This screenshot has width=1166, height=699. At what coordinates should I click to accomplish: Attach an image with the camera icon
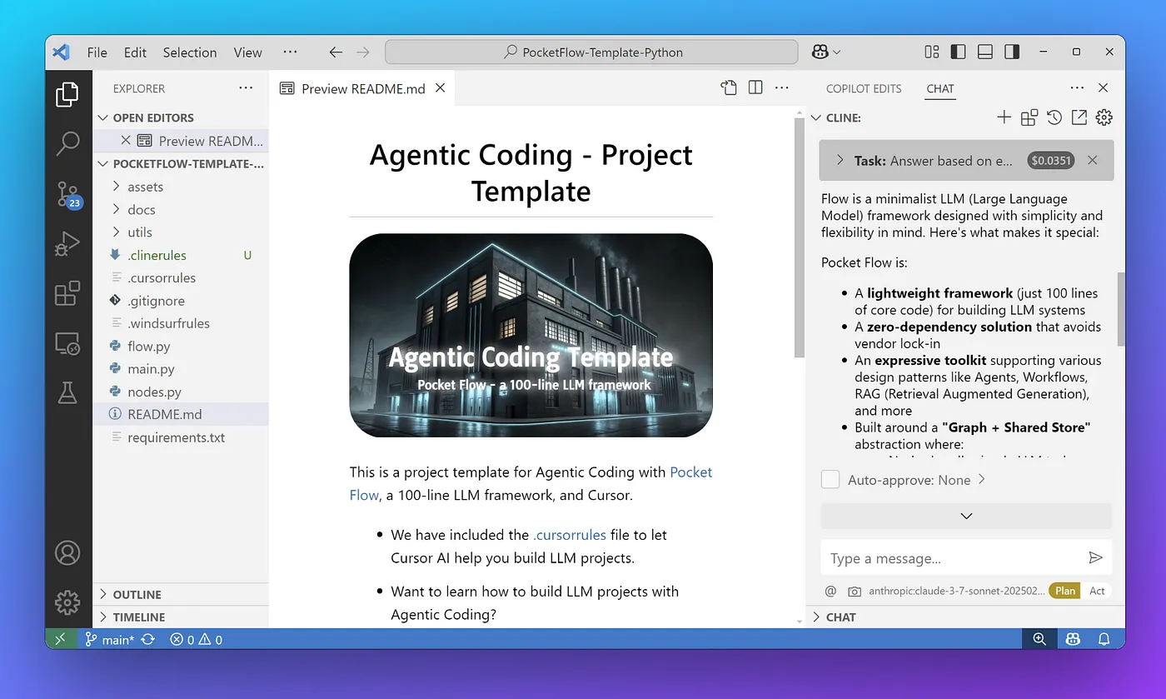[855, 591]
